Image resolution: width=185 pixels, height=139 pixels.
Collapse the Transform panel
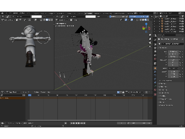[163, 48]
